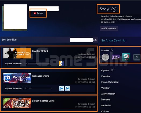Click Wallpaper Engine Başarım İlerlemesi progress bar

pyautogui.click(x=40, y=88)
